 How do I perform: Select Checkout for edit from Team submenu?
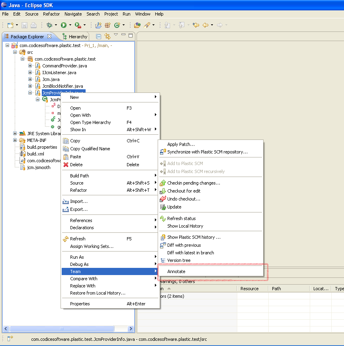tap(184, 191)
